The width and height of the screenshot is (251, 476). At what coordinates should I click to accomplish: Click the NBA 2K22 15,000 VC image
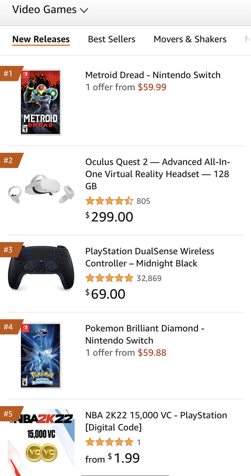tap(41, 442)
